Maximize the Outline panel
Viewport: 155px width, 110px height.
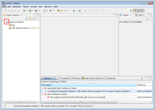click(151, 15)
